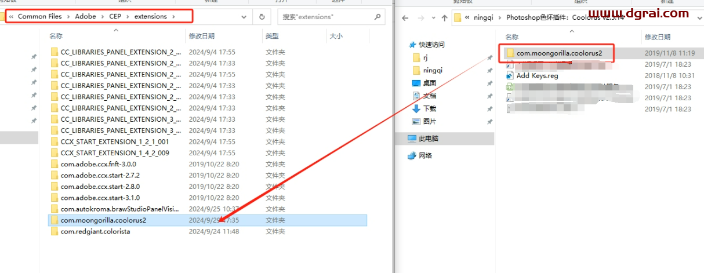Open 快速访问 in the navigation pane
Screen dimensions: 704x273
431,45
